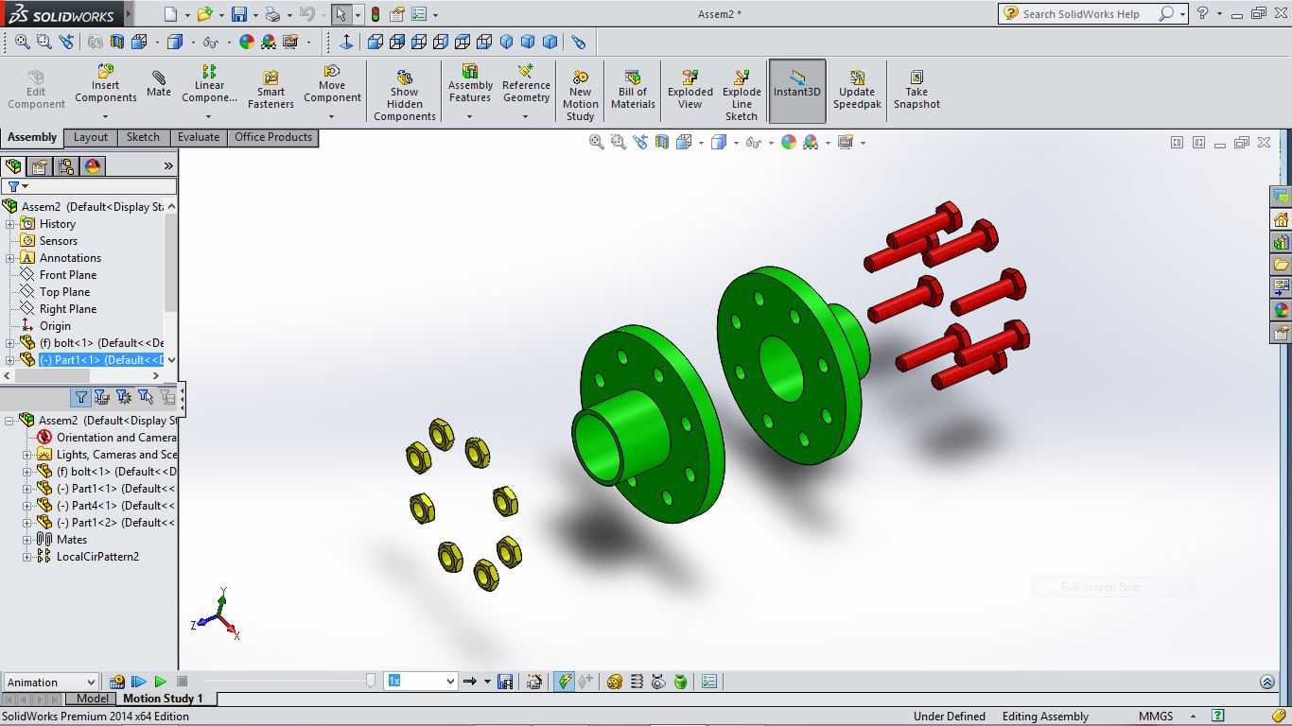Select Explode Line Sketch tool
The width and height of the screenshot is (1292, 726).
coord(742,95)
